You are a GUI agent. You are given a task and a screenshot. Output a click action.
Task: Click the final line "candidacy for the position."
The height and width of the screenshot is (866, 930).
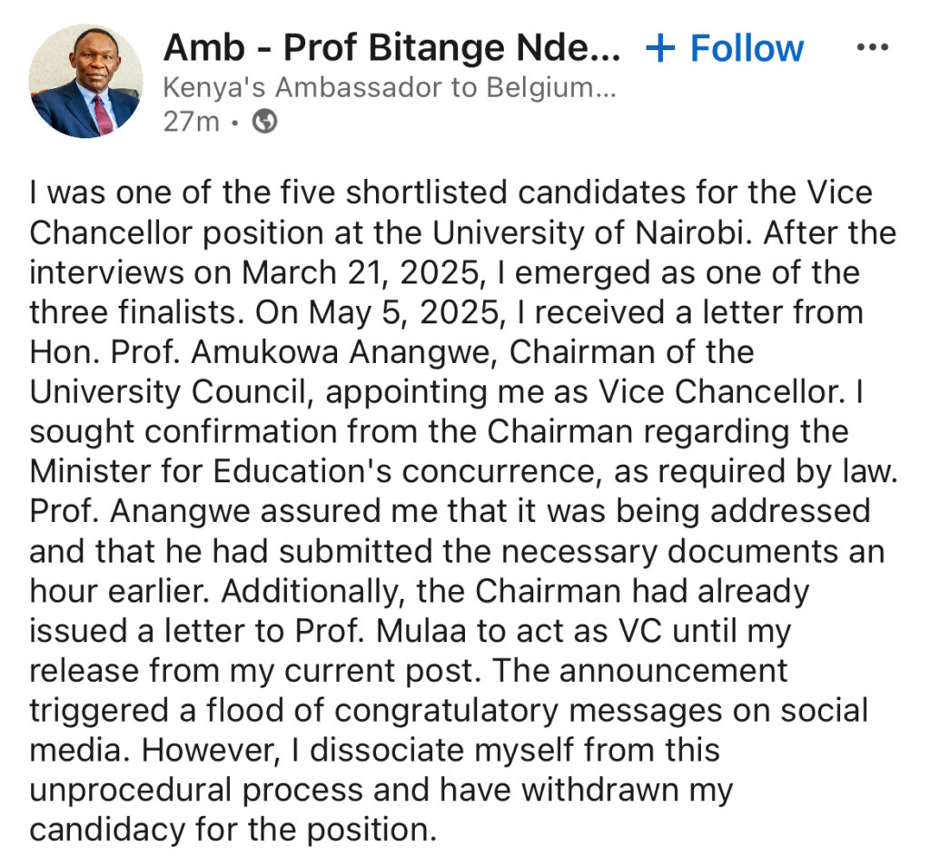click(232, 829)
